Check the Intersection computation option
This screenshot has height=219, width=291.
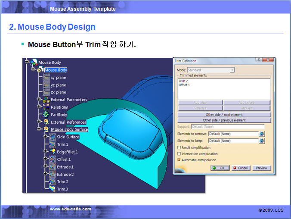pos(179,154)
